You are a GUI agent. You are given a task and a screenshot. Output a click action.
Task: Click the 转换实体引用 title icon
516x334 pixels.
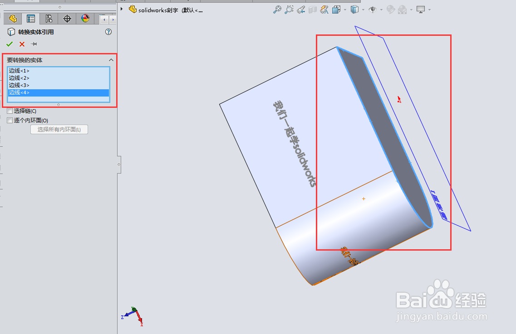[11, 32]
